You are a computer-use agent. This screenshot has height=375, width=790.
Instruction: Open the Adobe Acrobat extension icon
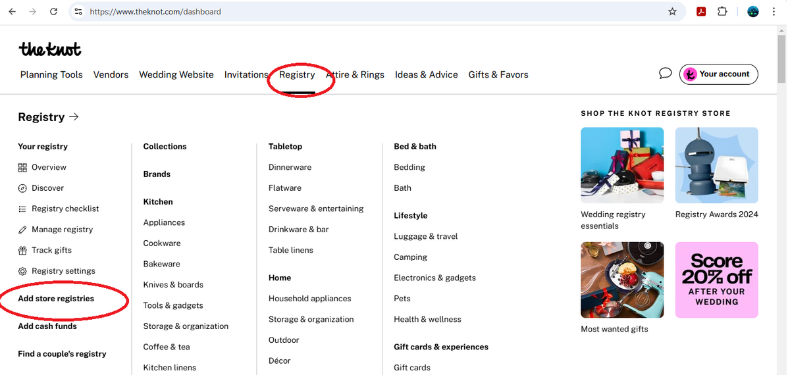coord(702,12)
